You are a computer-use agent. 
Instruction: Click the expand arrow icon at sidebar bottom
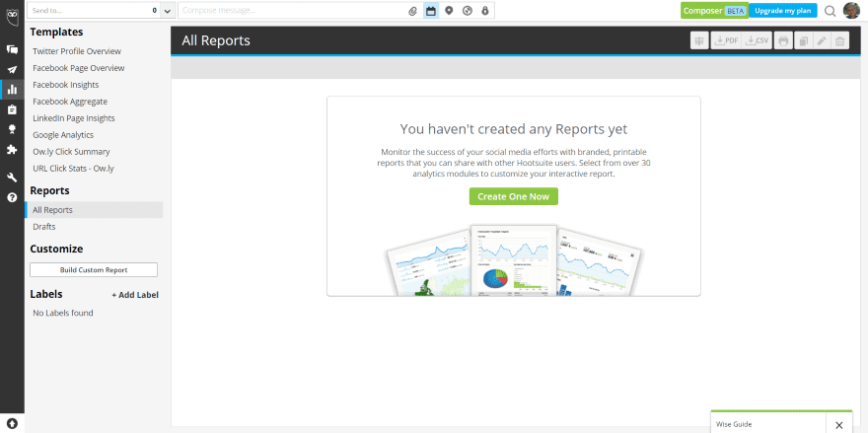12,423
